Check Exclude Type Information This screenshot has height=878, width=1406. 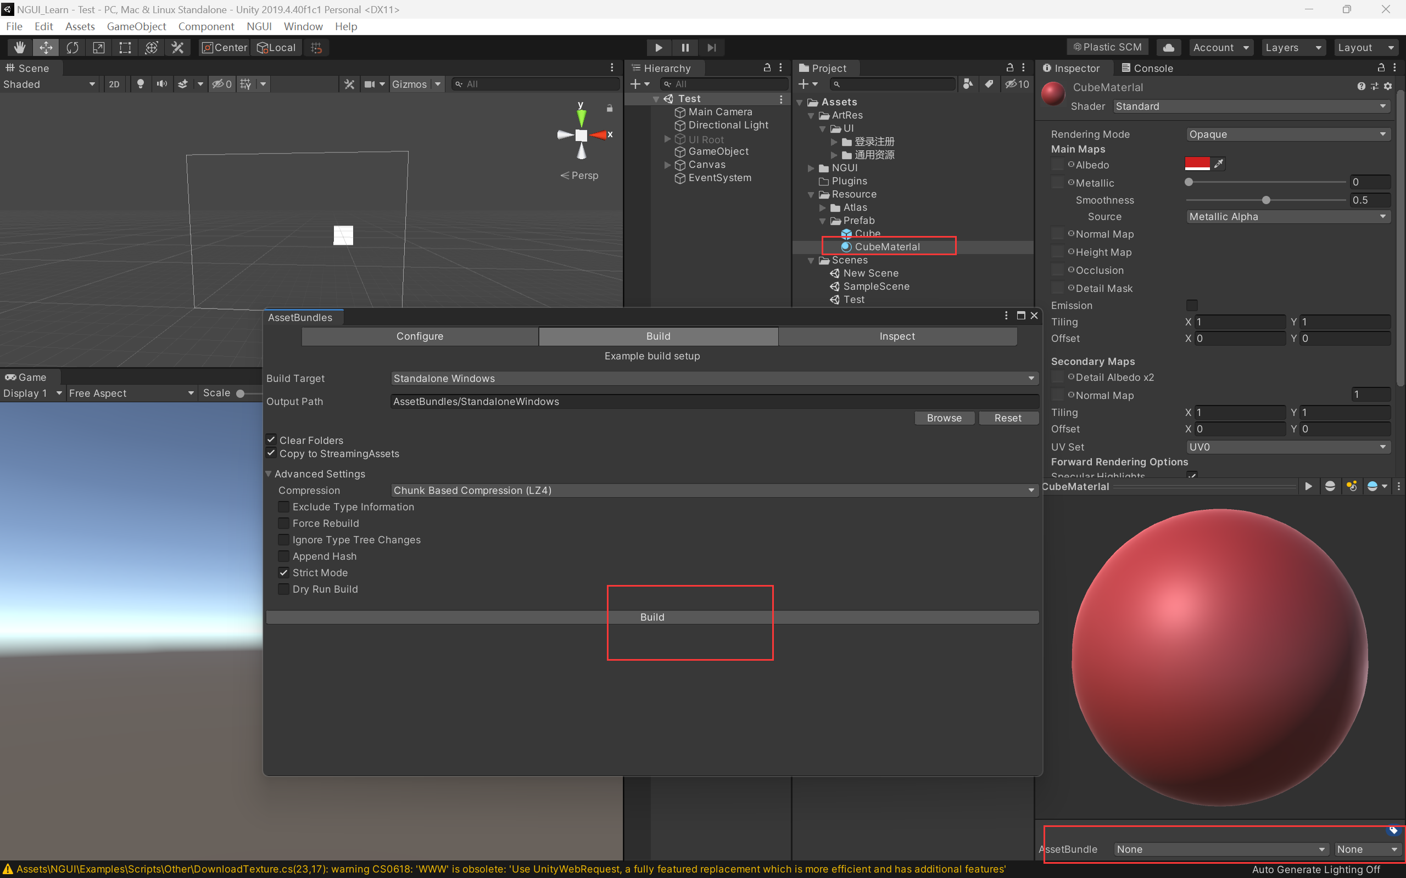[283, 507]
